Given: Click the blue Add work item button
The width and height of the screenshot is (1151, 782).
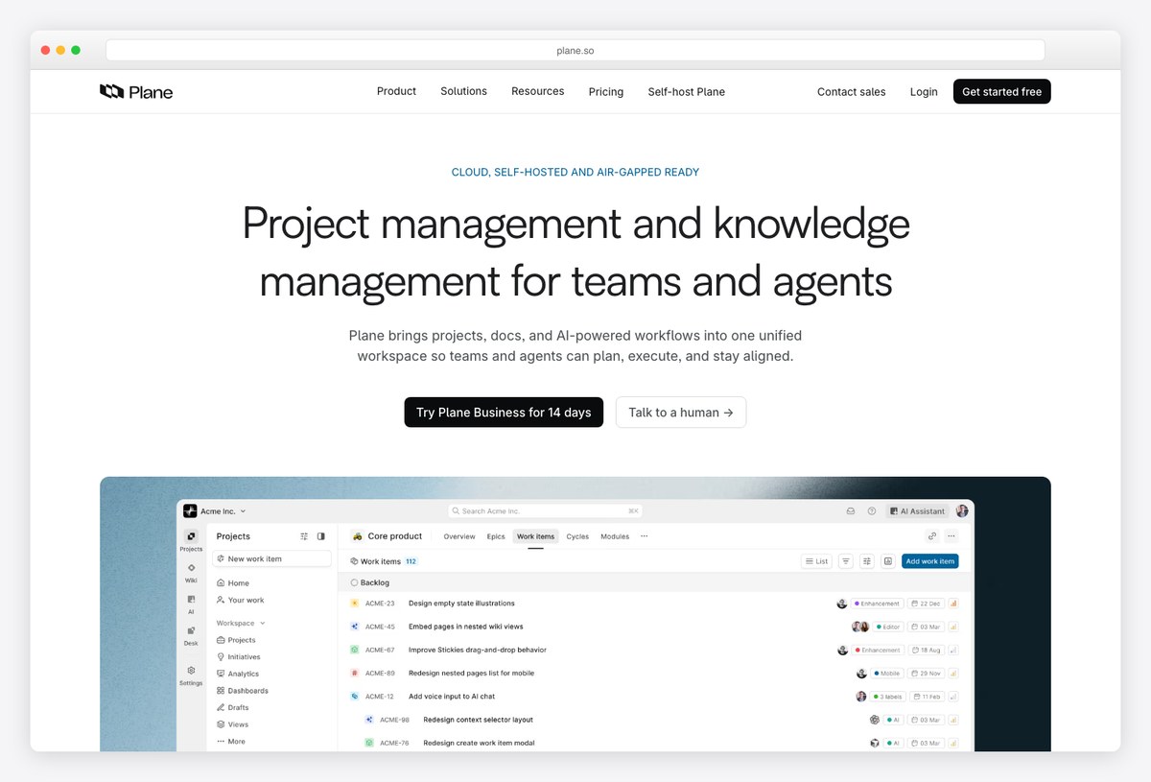Looking at the screenshot, I should pyautogui.click(x=930, y=561).
